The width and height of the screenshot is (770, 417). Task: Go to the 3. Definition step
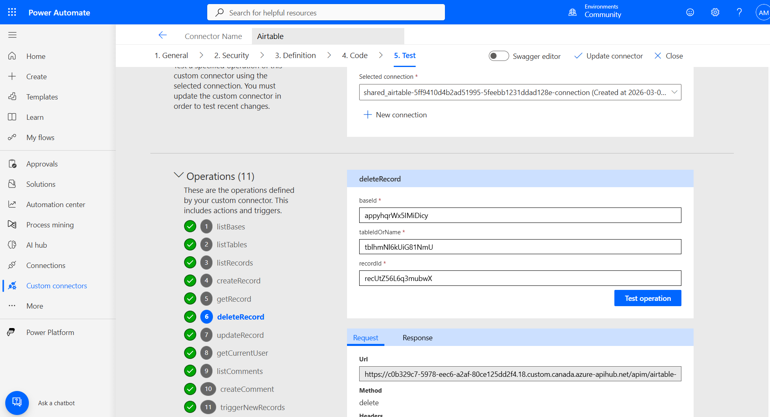click(295, 55)
